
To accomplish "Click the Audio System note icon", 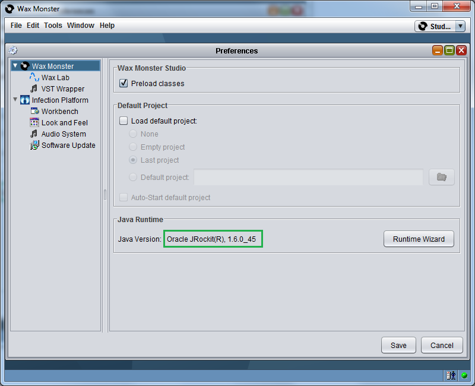I will [x=34, y=134].
